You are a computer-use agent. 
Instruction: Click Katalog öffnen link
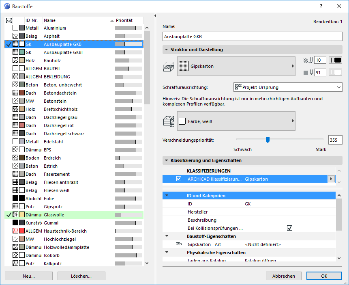[260, 260]
